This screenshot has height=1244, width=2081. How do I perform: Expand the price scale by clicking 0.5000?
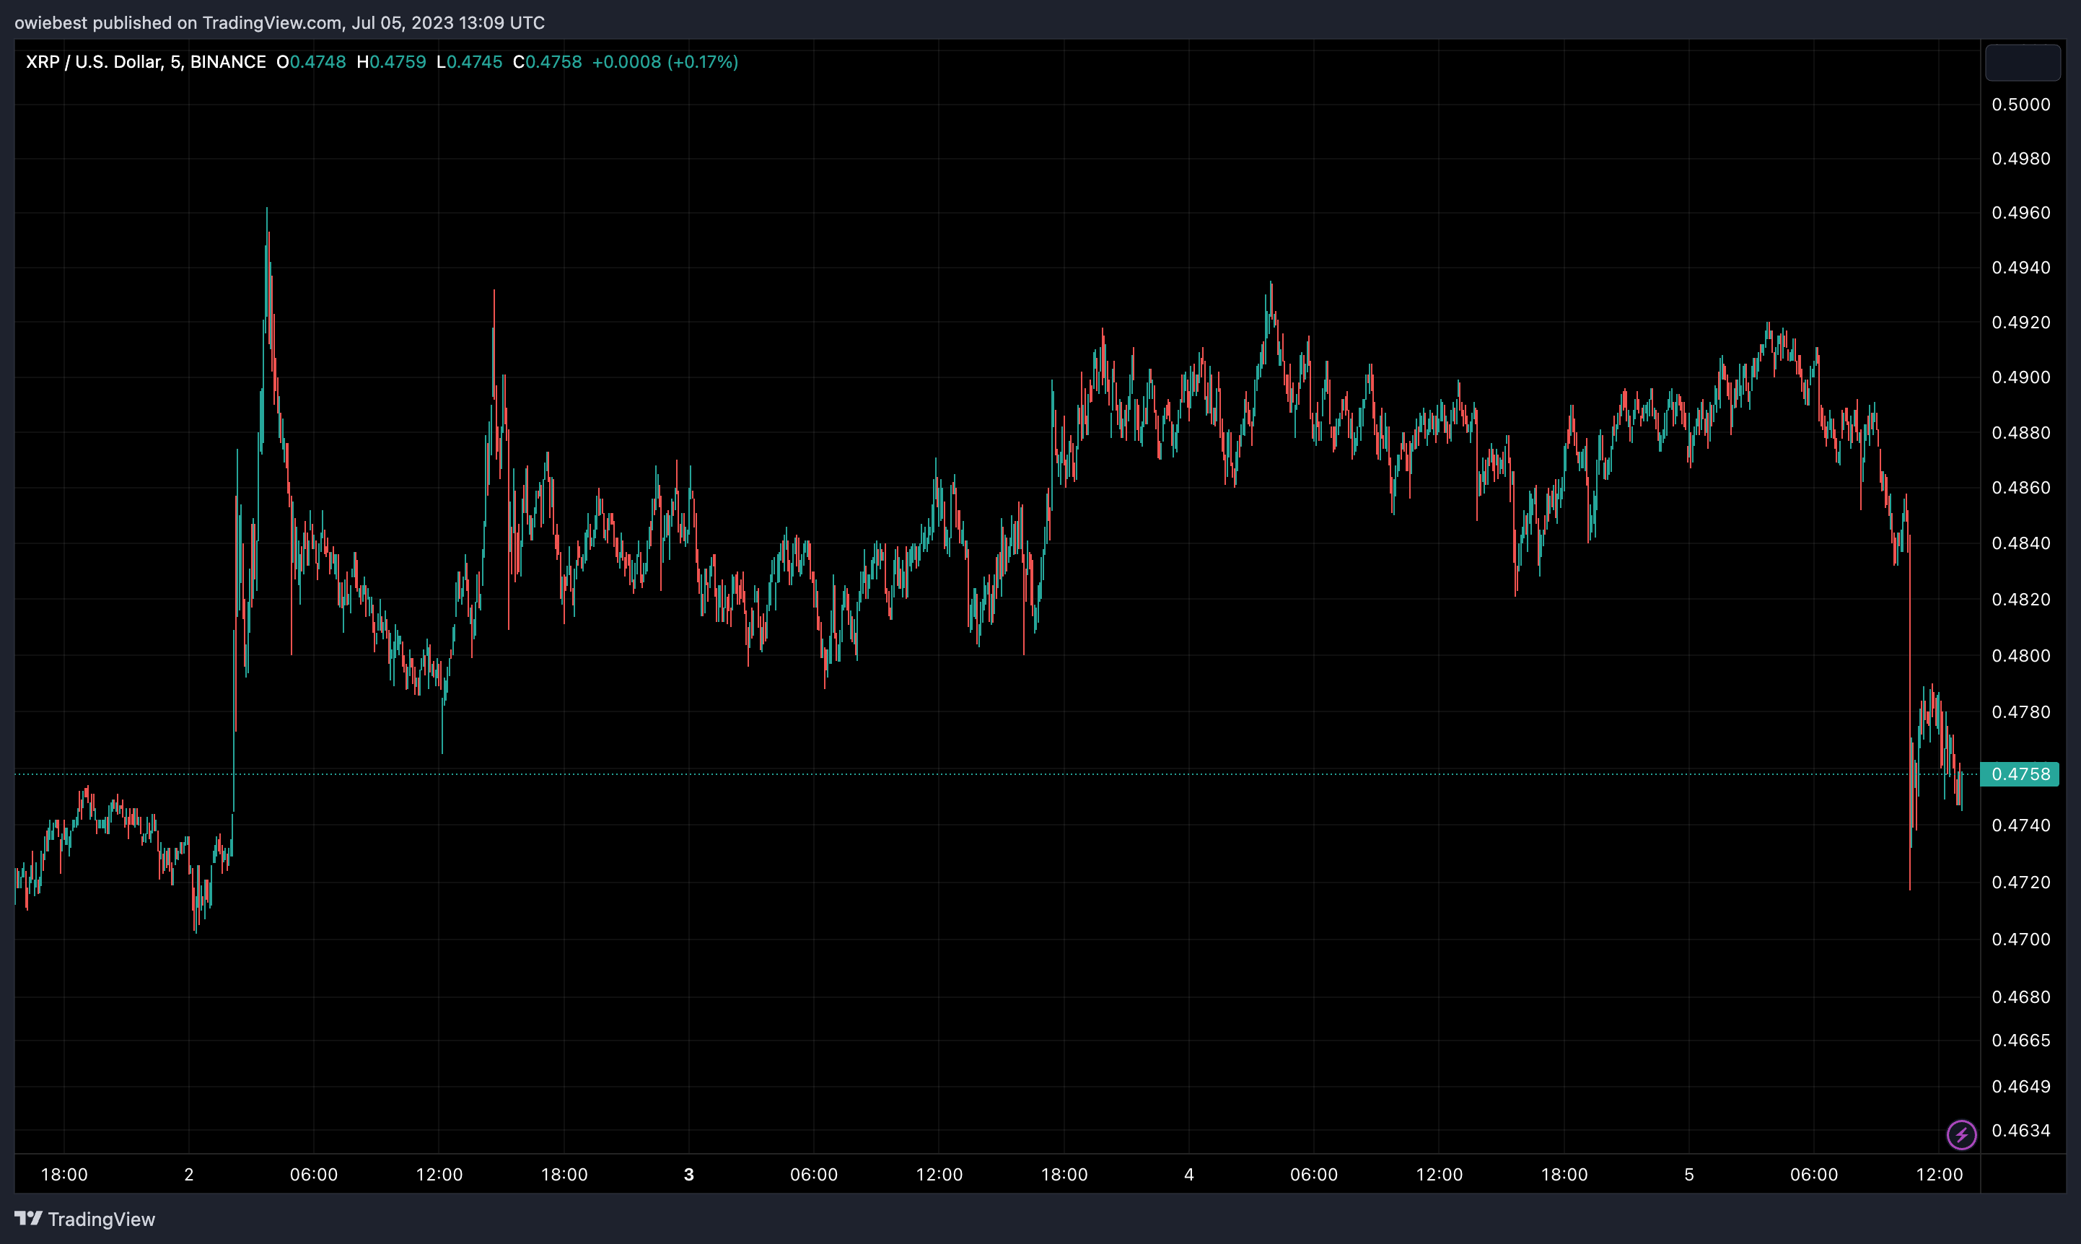pyautogui.click(x=2022, y=104)
